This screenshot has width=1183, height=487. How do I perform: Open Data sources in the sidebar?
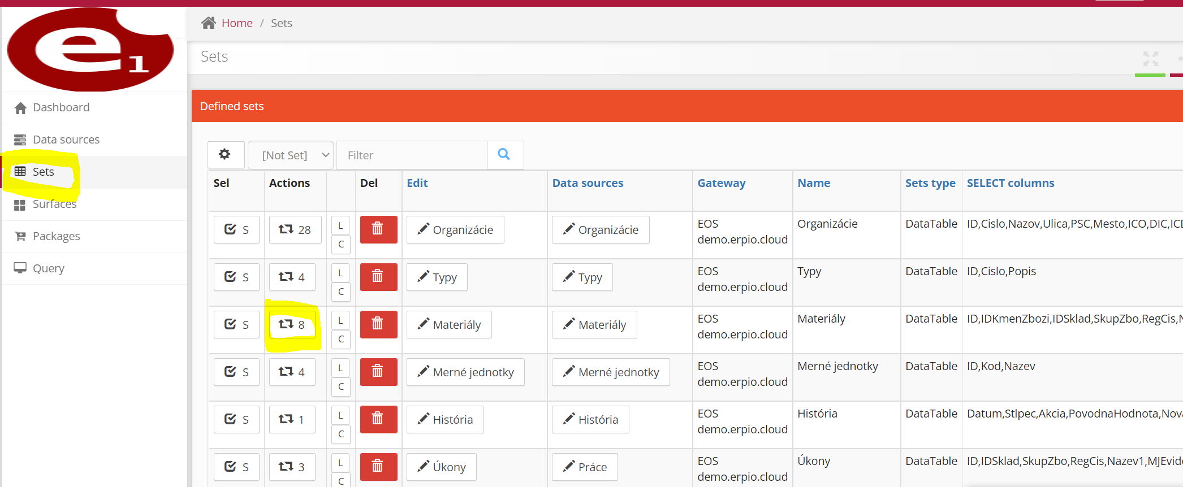click(x=66, y=140)
